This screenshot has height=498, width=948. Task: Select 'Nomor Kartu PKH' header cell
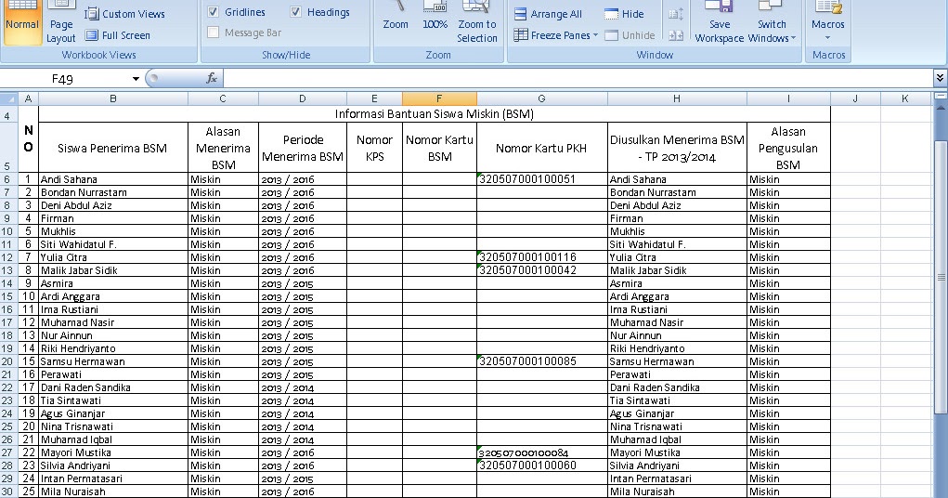pyautogui.click(x=541, y=148)
